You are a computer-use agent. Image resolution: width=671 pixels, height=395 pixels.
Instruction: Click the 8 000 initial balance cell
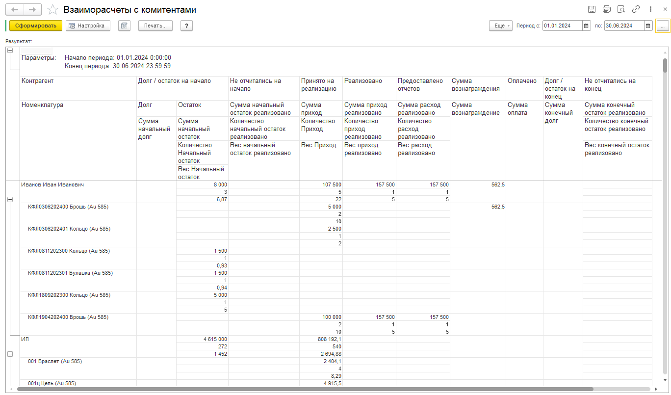[202, 185]
